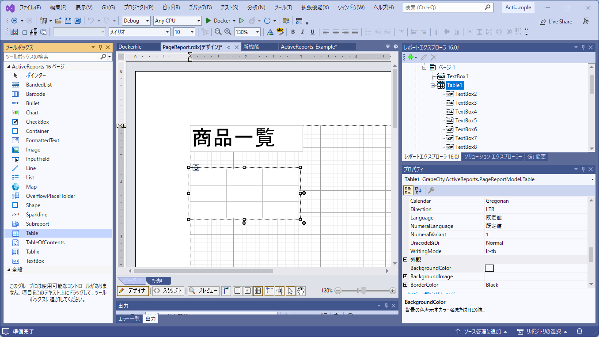
Task: Toggle categorized view in properties
Action: (x=409, y=190)
